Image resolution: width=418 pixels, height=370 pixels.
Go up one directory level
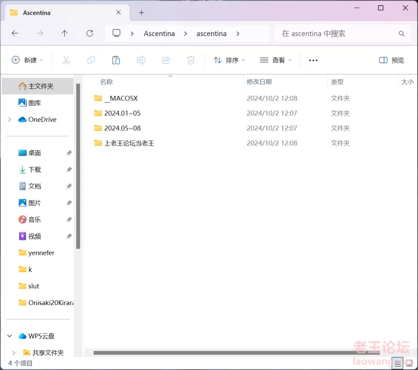[64, 33]
